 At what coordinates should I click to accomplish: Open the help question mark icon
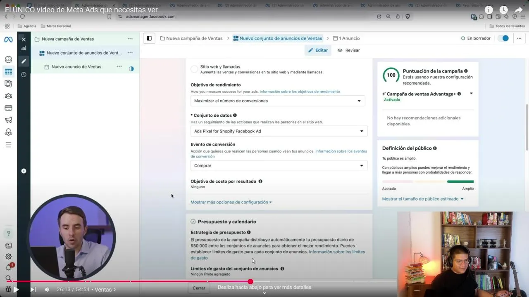pos(8,233)
